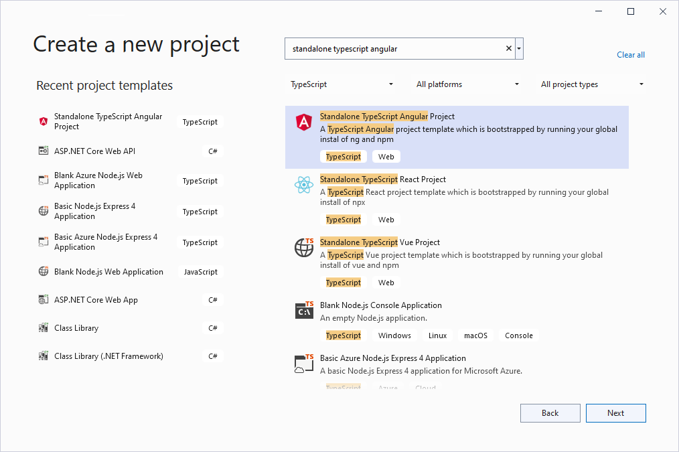The image size is (679, 452).
Task: Click the Web tag under the Vue result
Action: (386, 283)
